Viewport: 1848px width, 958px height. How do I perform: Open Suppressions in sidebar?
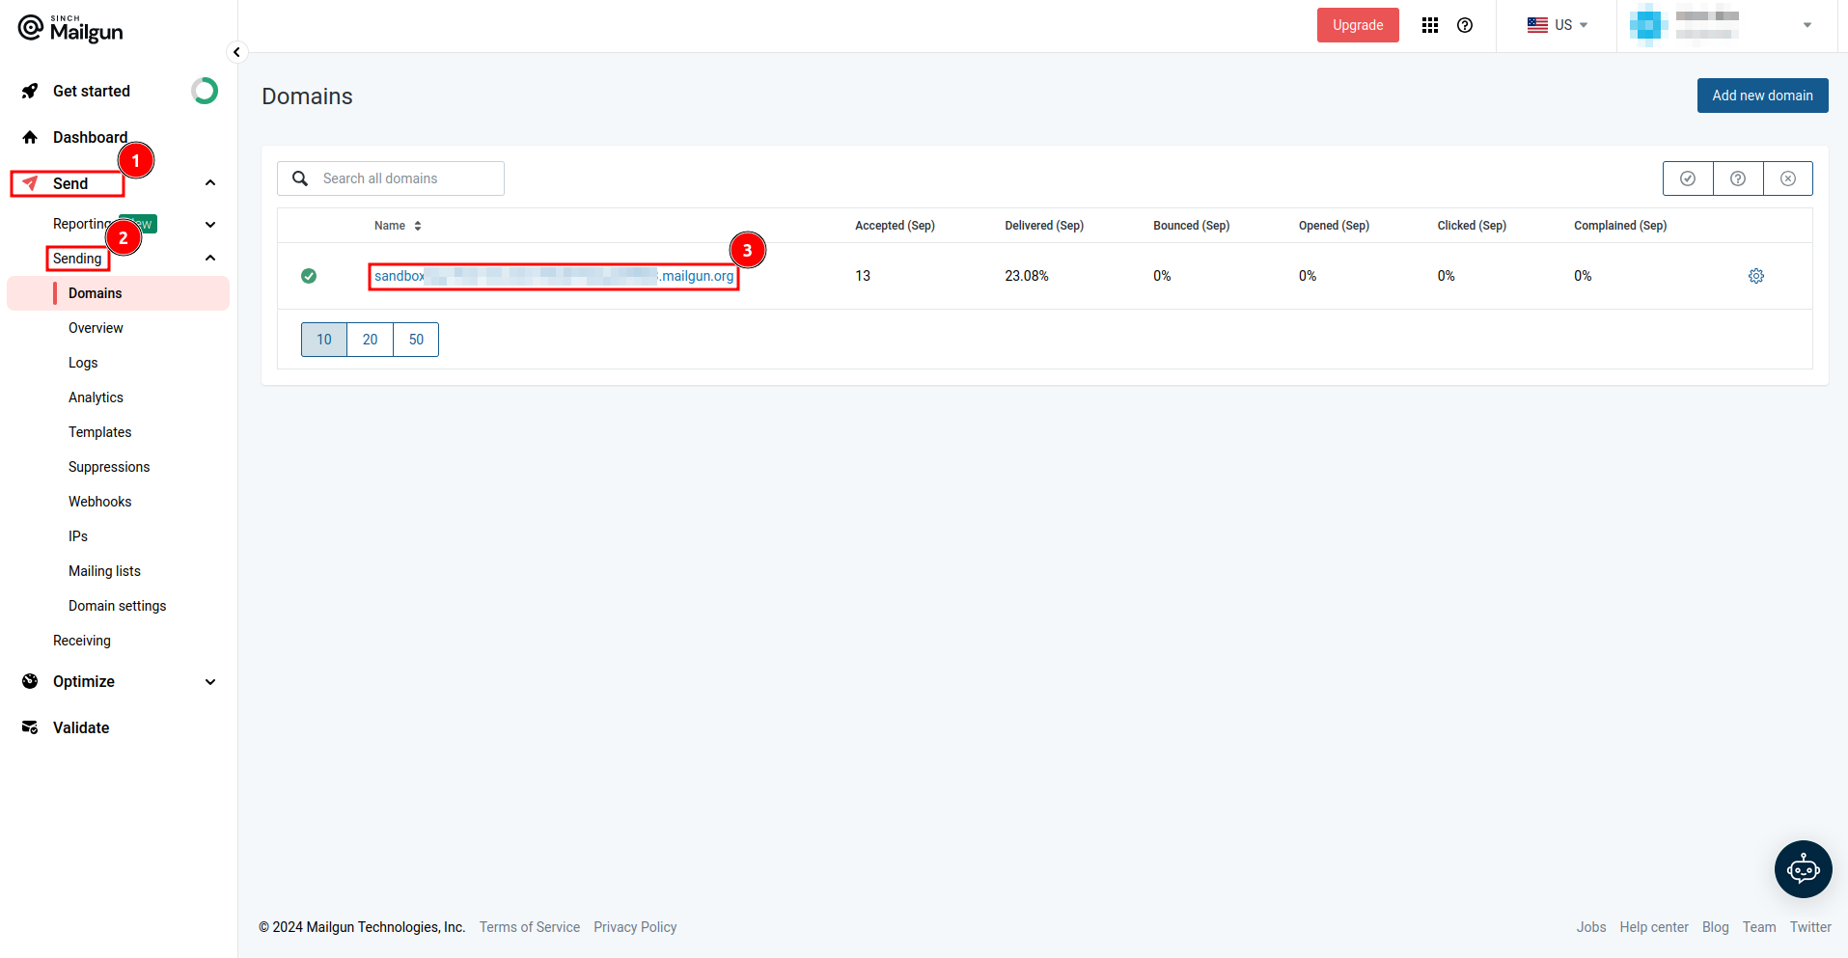click(x=109, y=467)
